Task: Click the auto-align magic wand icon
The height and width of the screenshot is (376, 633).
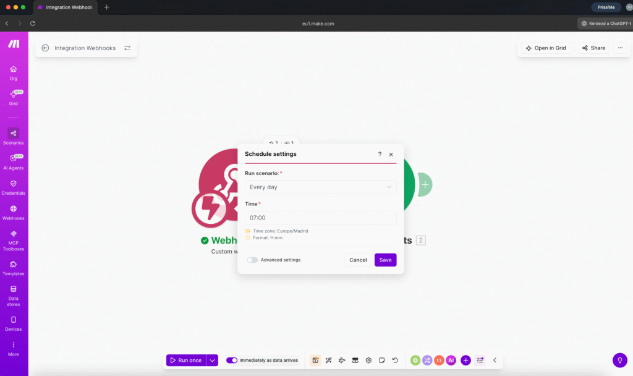Action: pyautogui.click(x=329, y=360)
